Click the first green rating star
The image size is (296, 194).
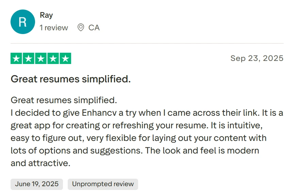click(16, 59)
